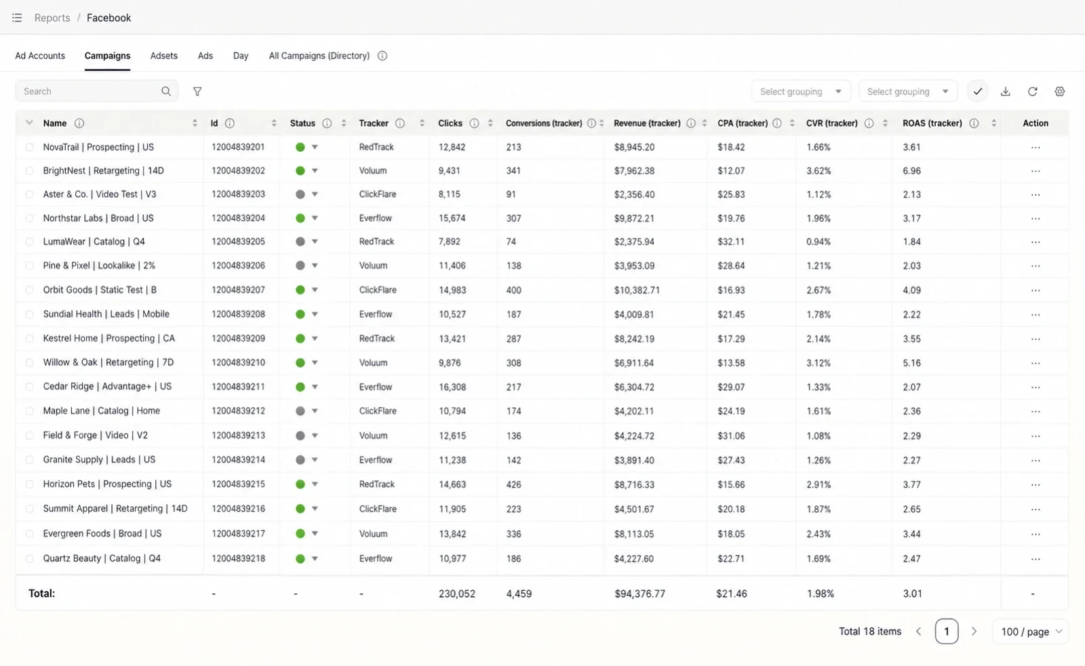The image size is (1085, 666).
Task: Open actions menu for Orbit Goods row
Action: [1035, 290]
